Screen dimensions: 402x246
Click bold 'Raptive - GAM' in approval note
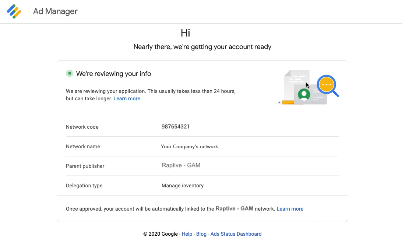point(235,208)
